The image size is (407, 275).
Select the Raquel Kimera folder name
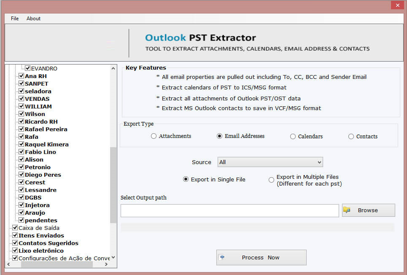(47, 144)
